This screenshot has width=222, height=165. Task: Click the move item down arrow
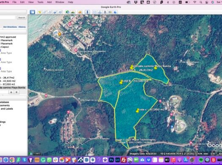point(16,92)
